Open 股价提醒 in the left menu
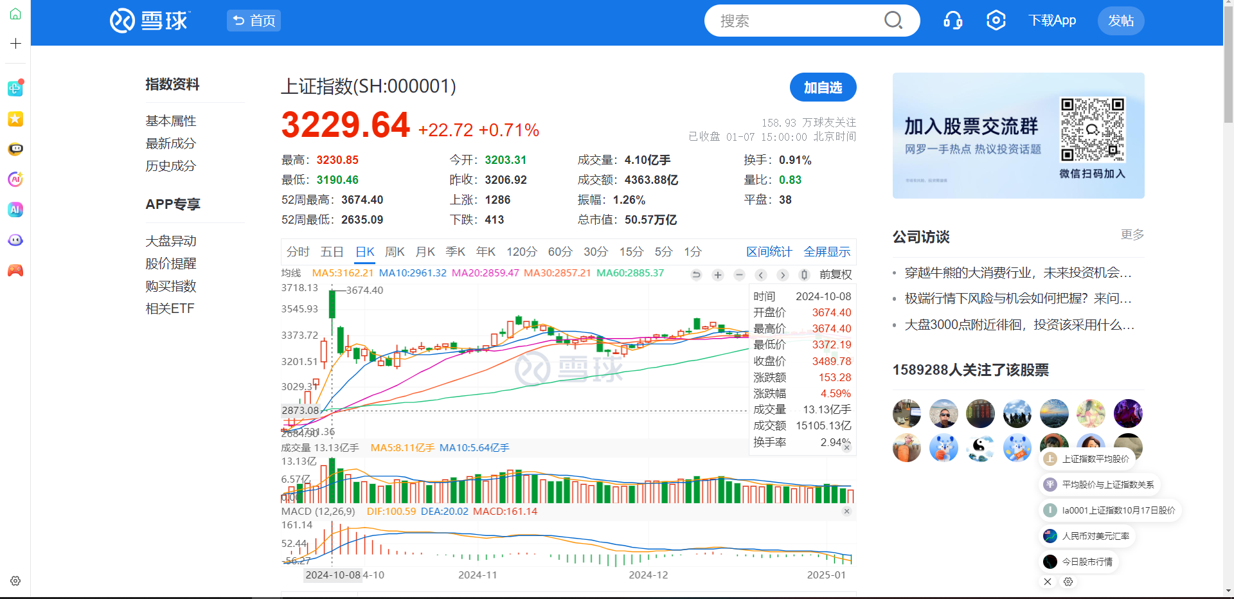 pyautogui.click(x=171, y=264)
